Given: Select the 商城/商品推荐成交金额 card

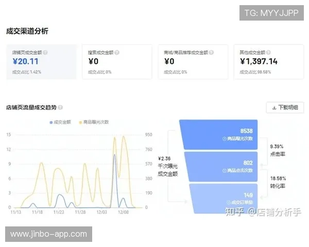Looking at the screenshot, I should click(193, 62).
